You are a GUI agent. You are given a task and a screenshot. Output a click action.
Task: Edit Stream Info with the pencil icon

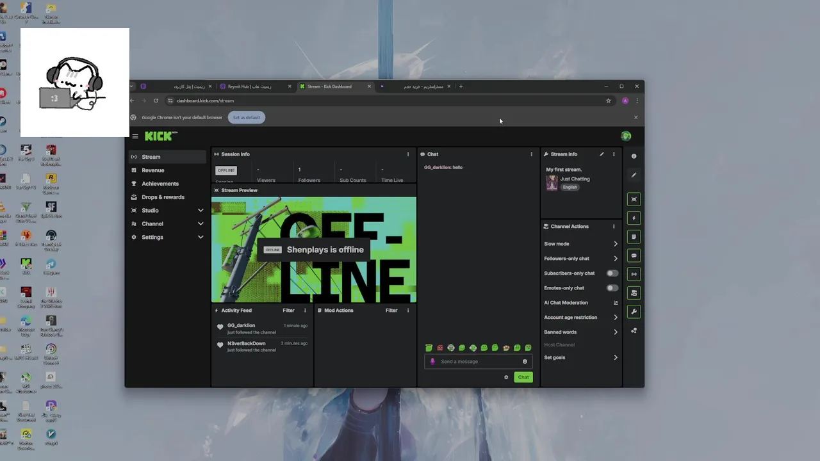(x=602, y=154)
